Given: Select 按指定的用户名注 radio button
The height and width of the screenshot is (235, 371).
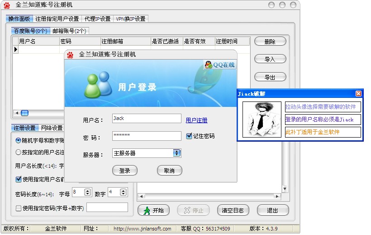Looking at the screenshot, I should [18, 152].
